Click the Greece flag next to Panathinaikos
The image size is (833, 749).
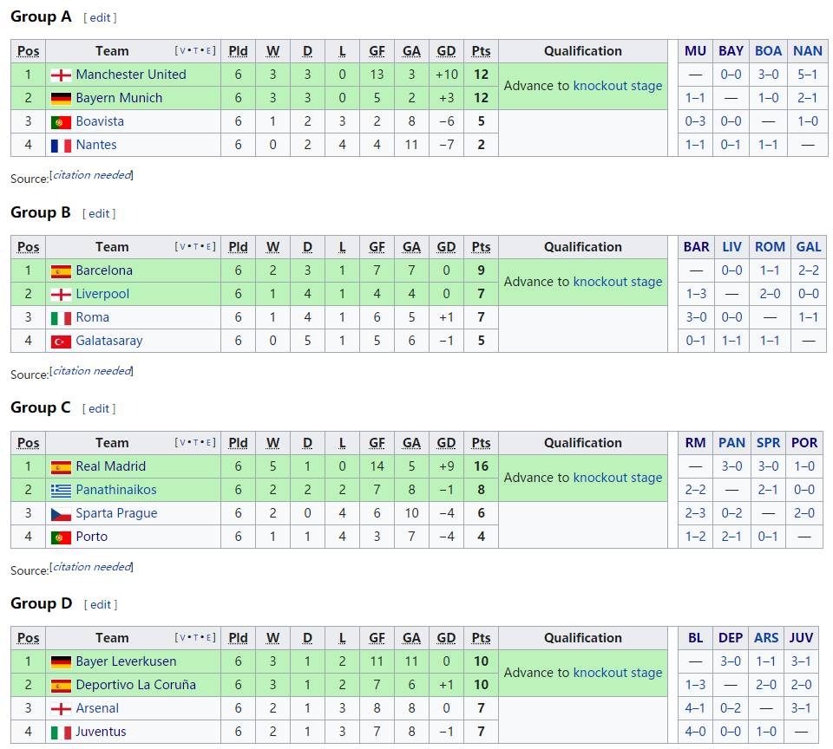[61, 490]
